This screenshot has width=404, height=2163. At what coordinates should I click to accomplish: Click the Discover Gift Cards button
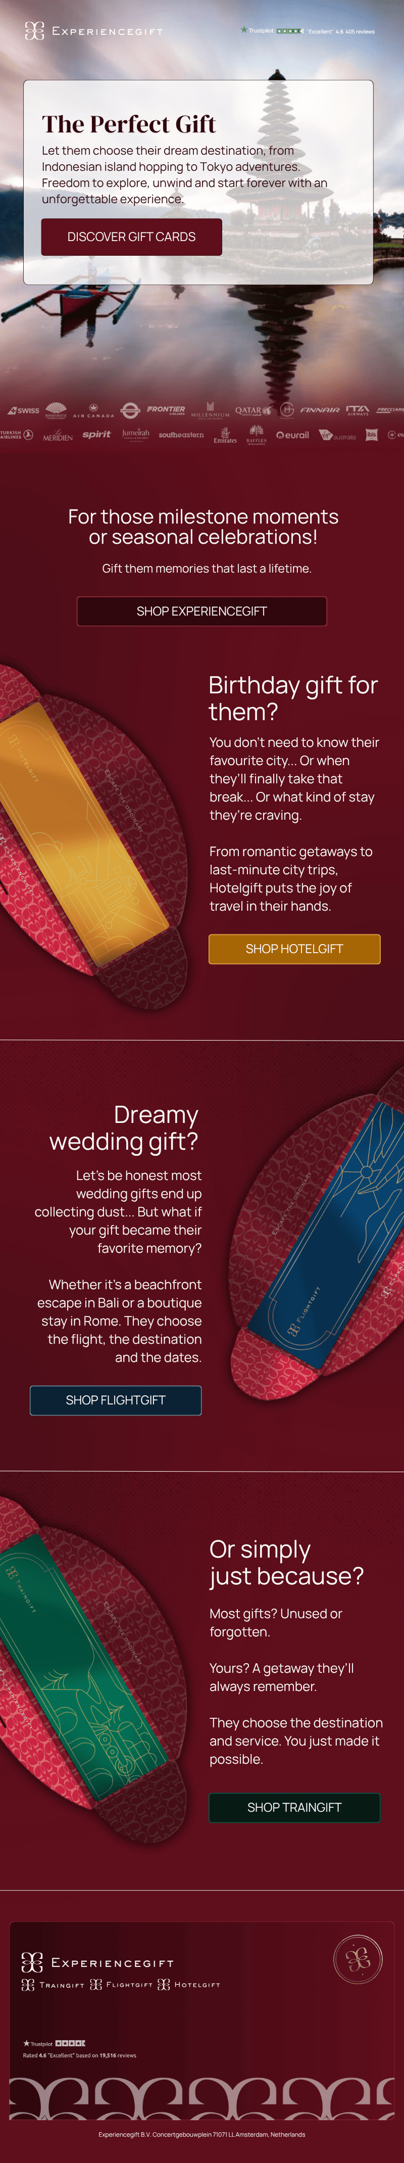pos(132,237)
